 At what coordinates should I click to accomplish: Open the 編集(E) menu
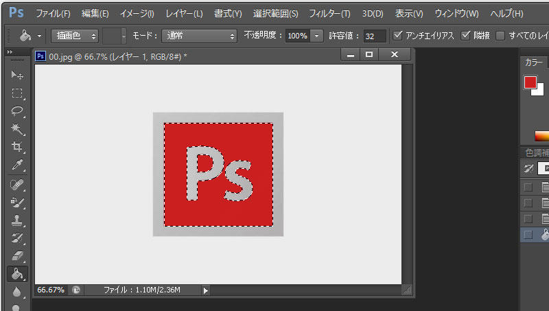(x=95, y=14)
